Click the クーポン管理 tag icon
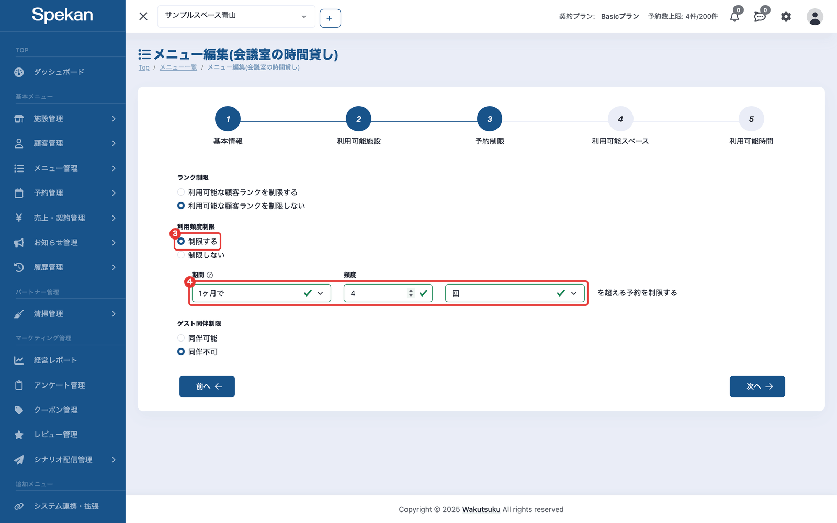This screenshot has width=837, height=523. click(x=19, y=410)
